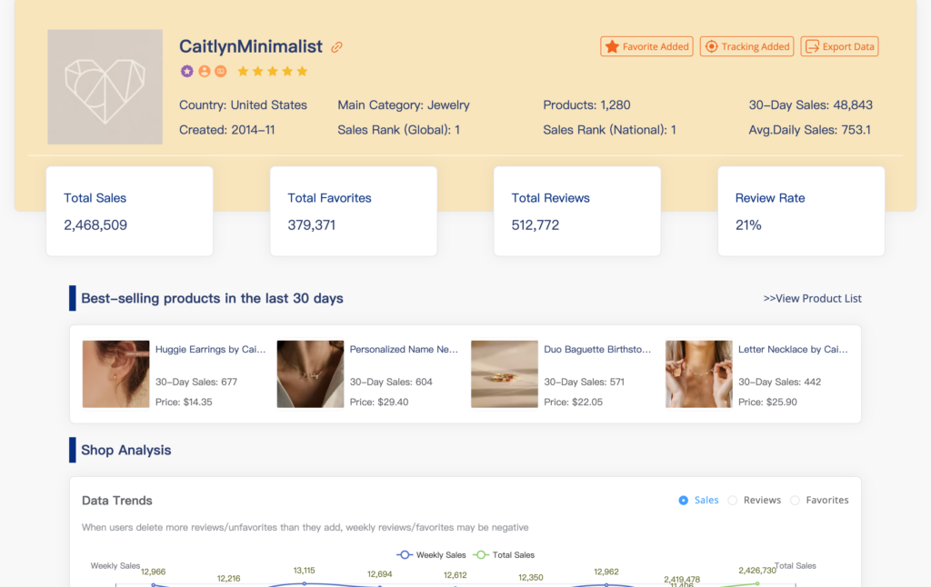Select the Sales radio button
Viewport: 931px width, 587px height.
pyautogui.click(x=685, y=500)
